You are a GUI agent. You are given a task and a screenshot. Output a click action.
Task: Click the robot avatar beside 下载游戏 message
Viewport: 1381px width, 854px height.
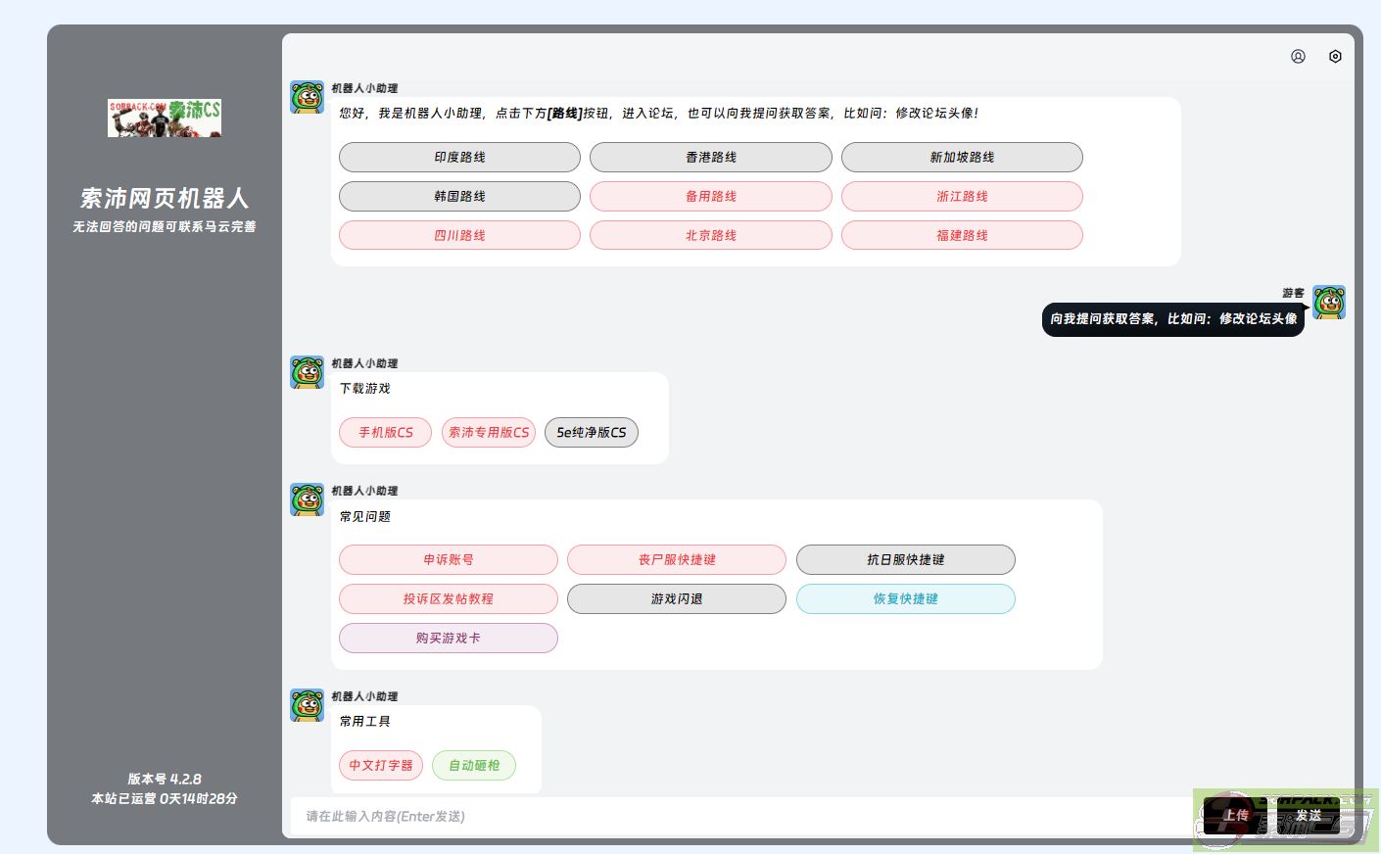[x=307, y=373]
